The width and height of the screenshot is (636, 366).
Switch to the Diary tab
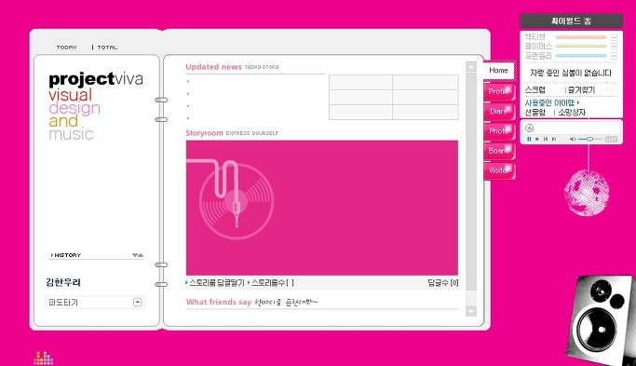[499, 111]
